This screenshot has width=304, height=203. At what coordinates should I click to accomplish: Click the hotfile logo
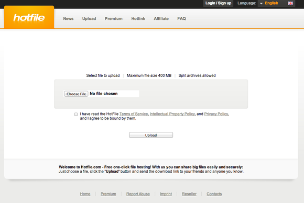tap(29, 18)
